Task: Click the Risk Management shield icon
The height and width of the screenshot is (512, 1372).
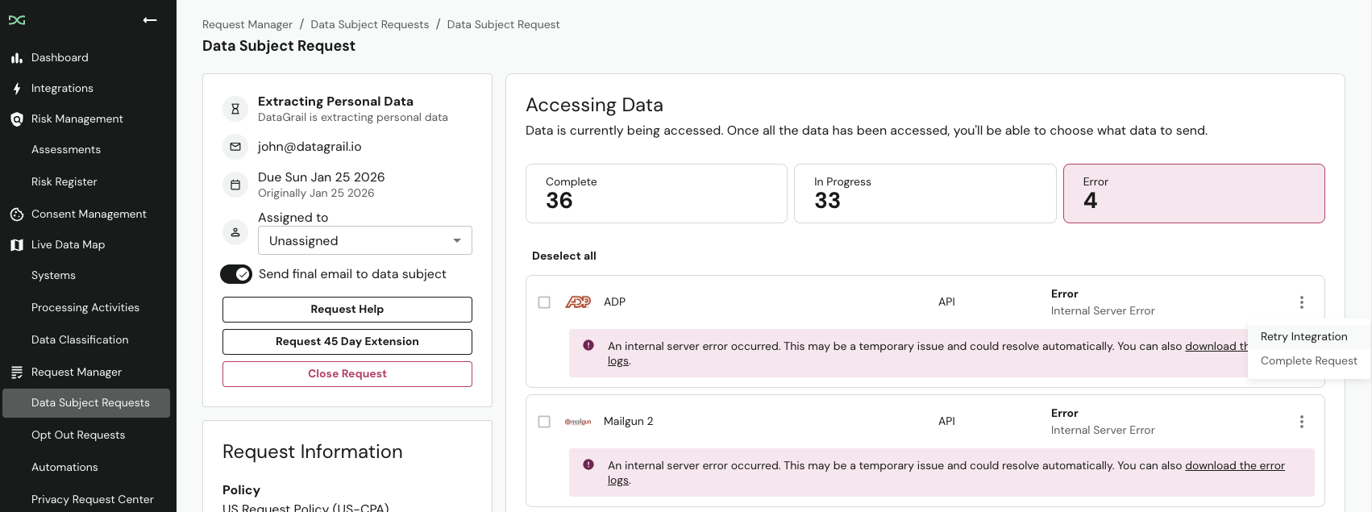Action: 16,119
